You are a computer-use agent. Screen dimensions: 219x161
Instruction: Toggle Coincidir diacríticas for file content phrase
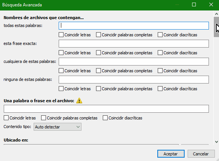click(105, 118)
